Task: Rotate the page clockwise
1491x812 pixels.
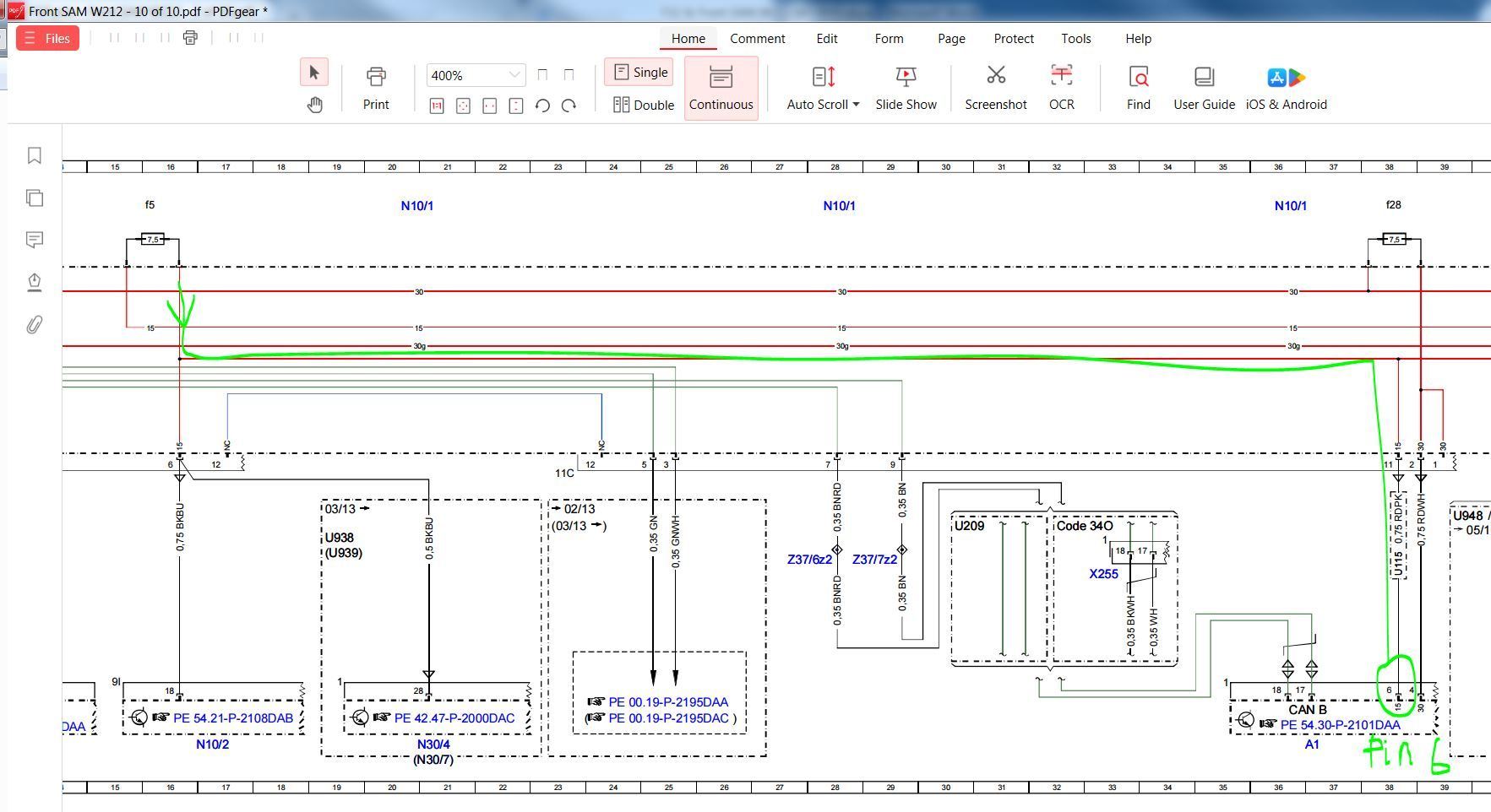Action: [569, 106]
